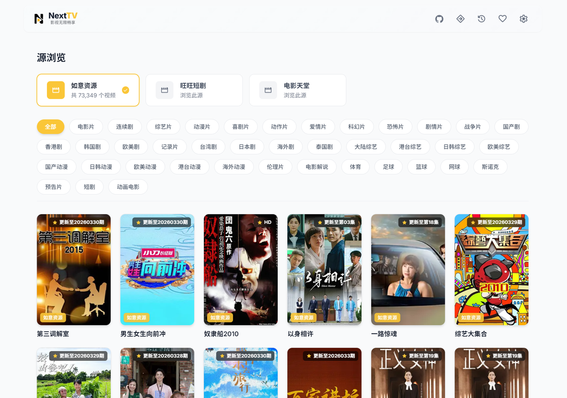
Task: Click the diamond source-browse icon in header
Action: [460, 19]
